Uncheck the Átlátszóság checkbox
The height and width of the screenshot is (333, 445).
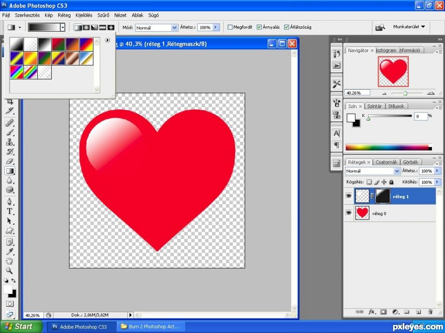[x=287, y=27]
